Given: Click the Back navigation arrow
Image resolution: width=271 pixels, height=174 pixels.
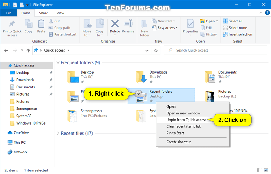Looking at the screenshot, I should 6,51.
